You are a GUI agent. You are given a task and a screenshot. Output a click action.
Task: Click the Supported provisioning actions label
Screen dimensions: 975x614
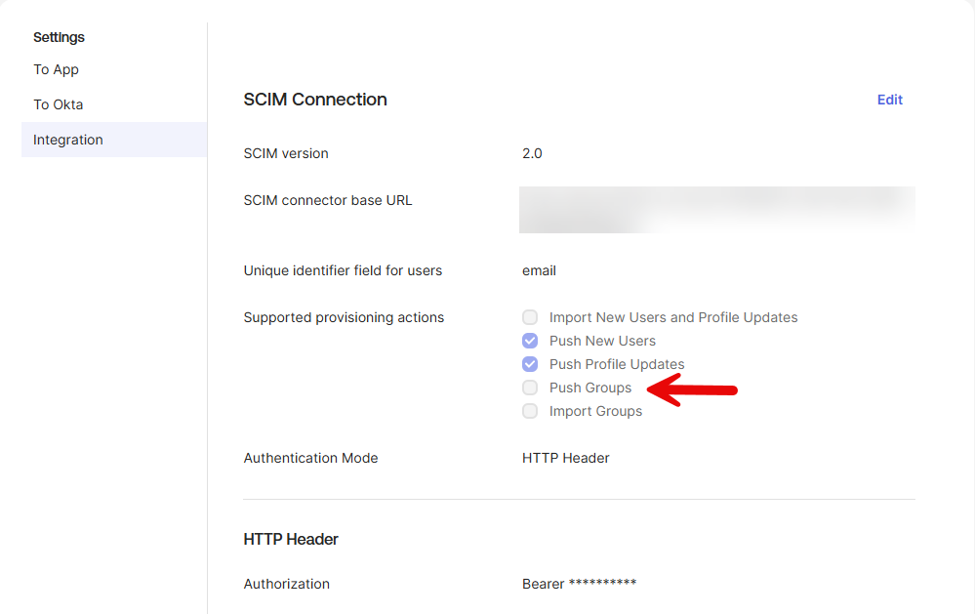point(344,317)
